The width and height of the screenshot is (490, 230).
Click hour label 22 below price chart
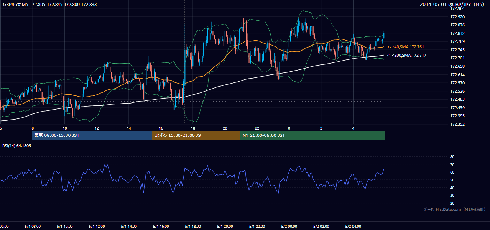pos(257,128)
